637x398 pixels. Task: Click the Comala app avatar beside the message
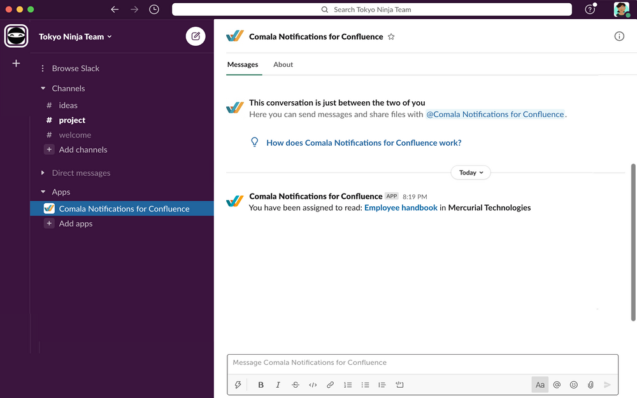(235, 201)
